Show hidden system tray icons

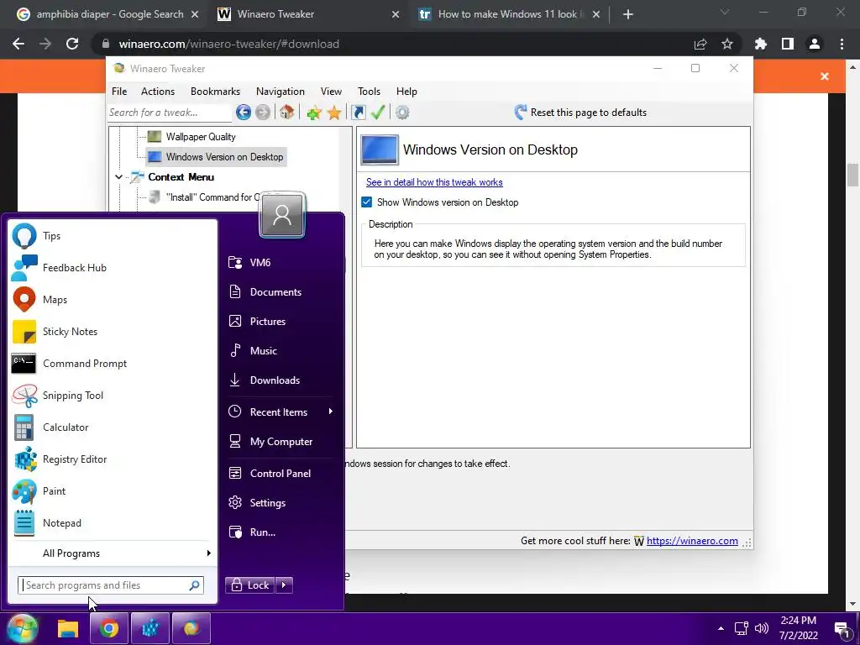[x=721, y=628]
